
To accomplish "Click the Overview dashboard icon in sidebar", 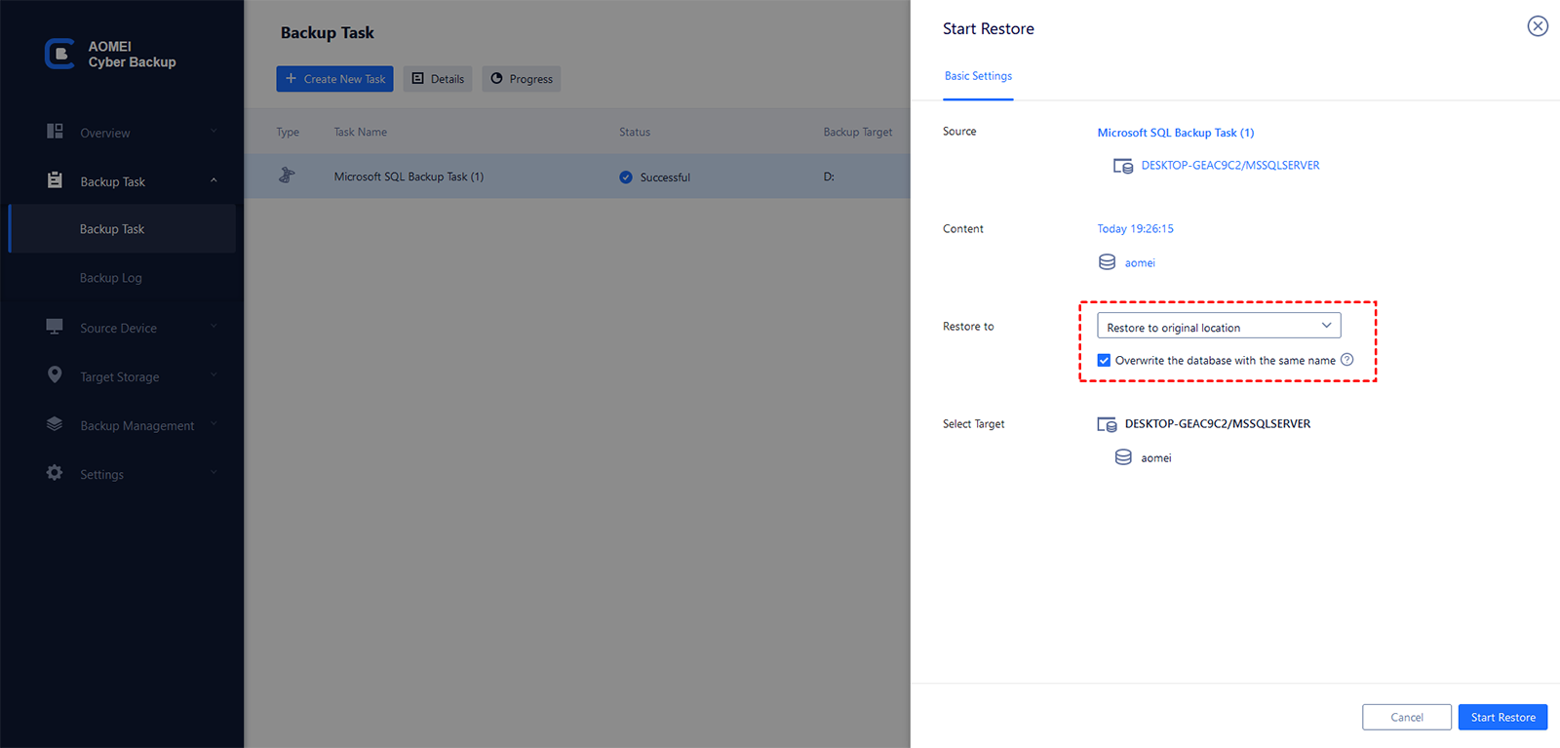I will (x=55, y=131).
